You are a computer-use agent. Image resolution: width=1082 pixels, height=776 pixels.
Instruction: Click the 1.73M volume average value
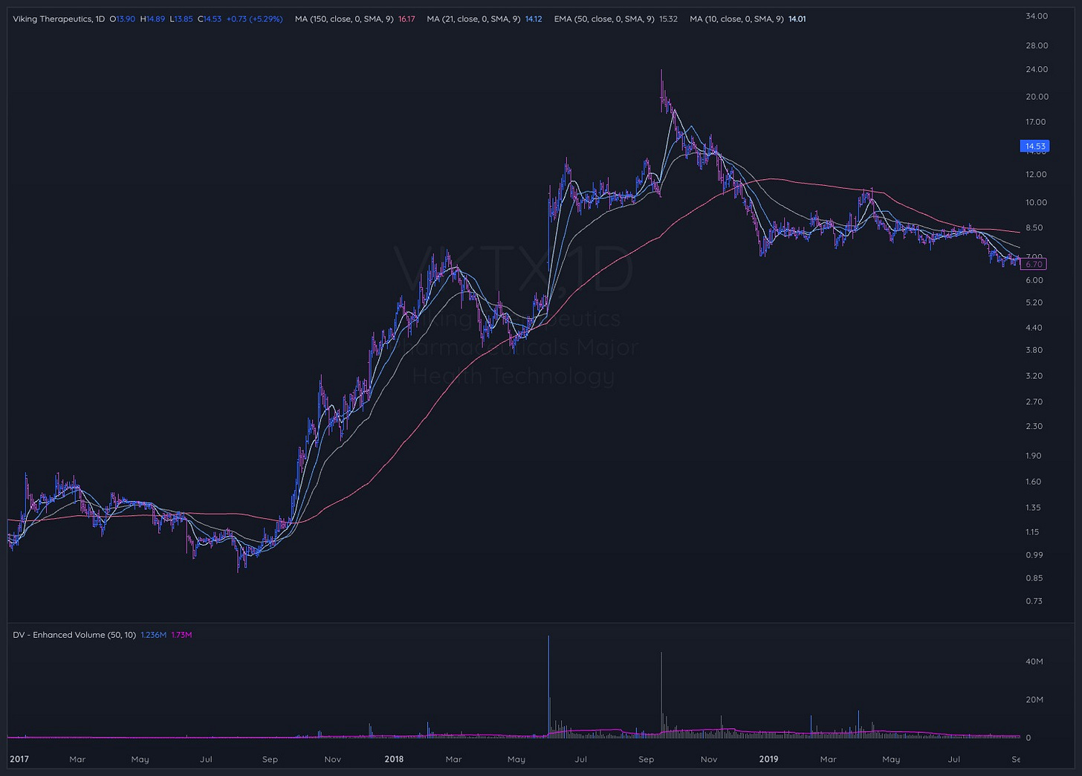181,635
